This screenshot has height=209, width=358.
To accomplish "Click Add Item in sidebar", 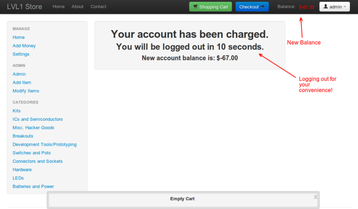I will tap(22, 83).
